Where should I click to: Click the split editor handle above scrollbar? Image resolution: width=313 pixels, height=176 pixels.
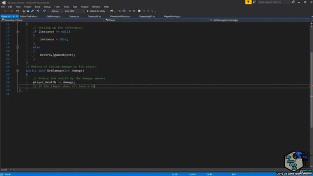(x=312, y=23)
